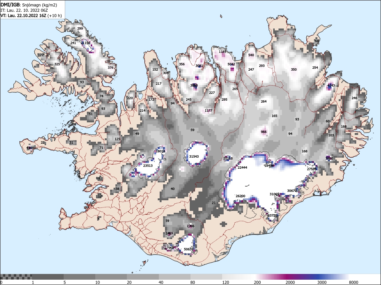The image size is (381, 285).
Task: Click snow value '51' on the map
Action: 91,114
